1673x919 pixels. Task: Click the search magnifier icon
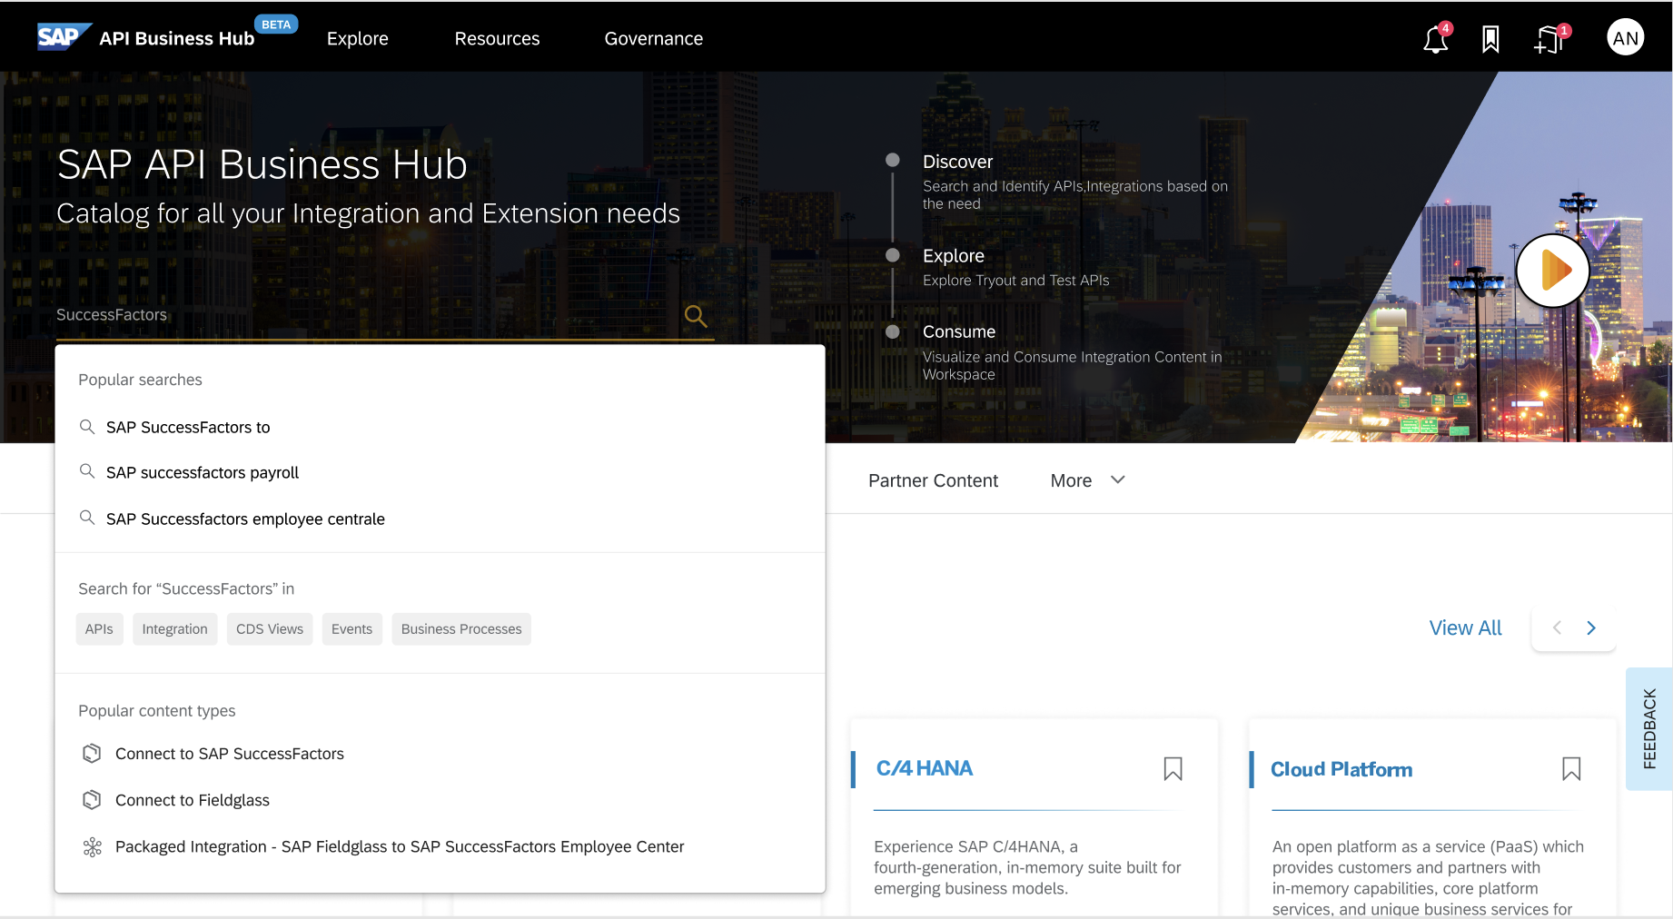pyautogui.click(x=695, y=315)
